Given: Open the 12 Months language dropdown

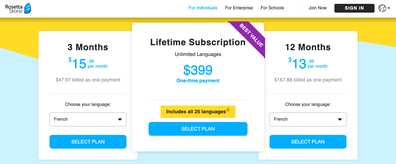Looking at the screenshot, I should coord(308,119).
